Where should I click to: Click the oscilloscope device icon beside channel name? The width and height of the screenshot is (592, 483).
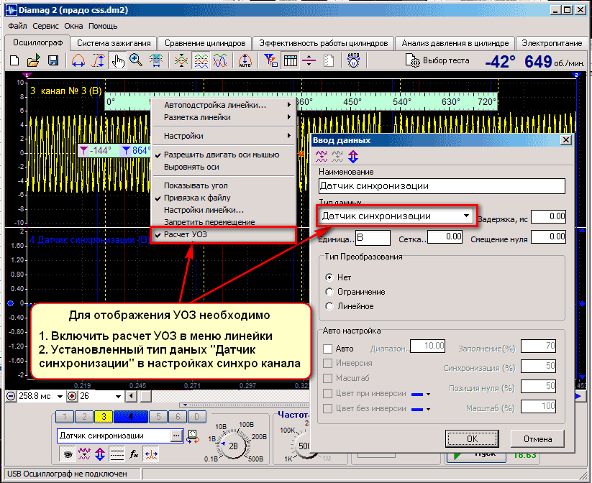tap(193, 436)
